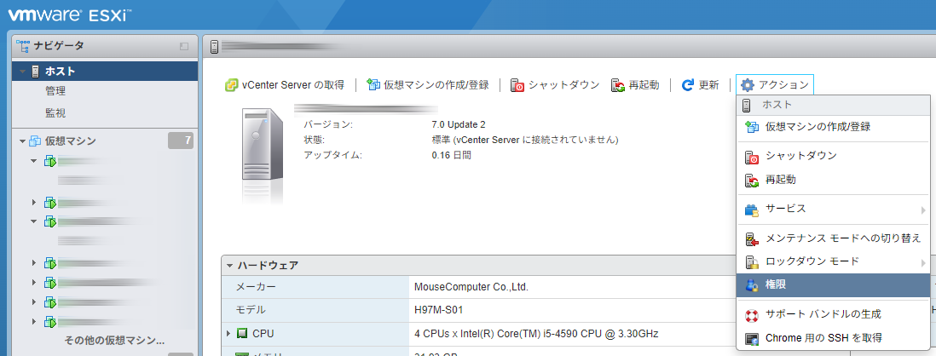Viewport: 936px width, 356px height.
Task: Click the CPU value Intel Core i5-4590
Action: coord(537,333)
